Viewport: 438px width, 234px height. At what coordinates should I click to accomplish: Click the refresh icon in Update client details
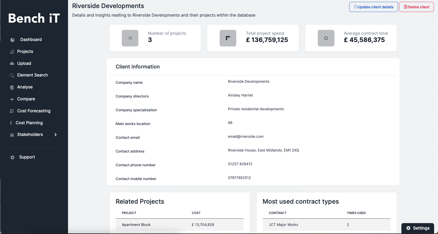coord(356,7)
